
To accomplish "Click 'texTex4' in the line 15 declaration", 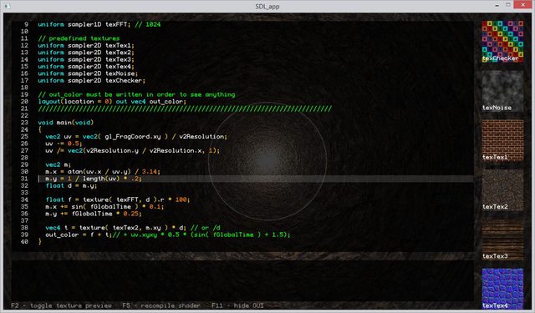I will click(x=118, y=67).
